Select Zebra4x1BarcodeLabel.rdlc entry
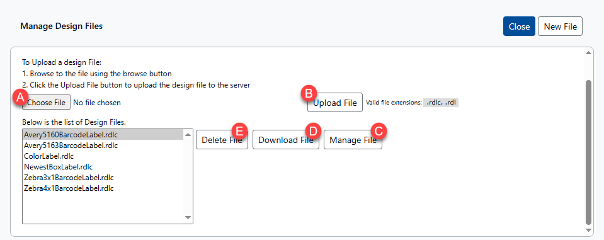This screenshot has width=604, height=240. tap(103, 189)
